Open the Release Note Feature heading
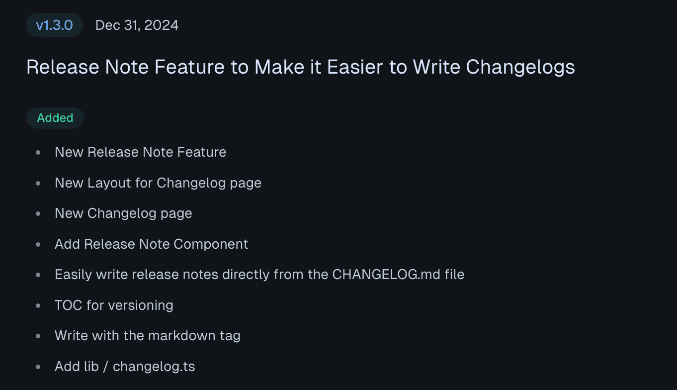677x390 pixels. click(x=300, y=67)
